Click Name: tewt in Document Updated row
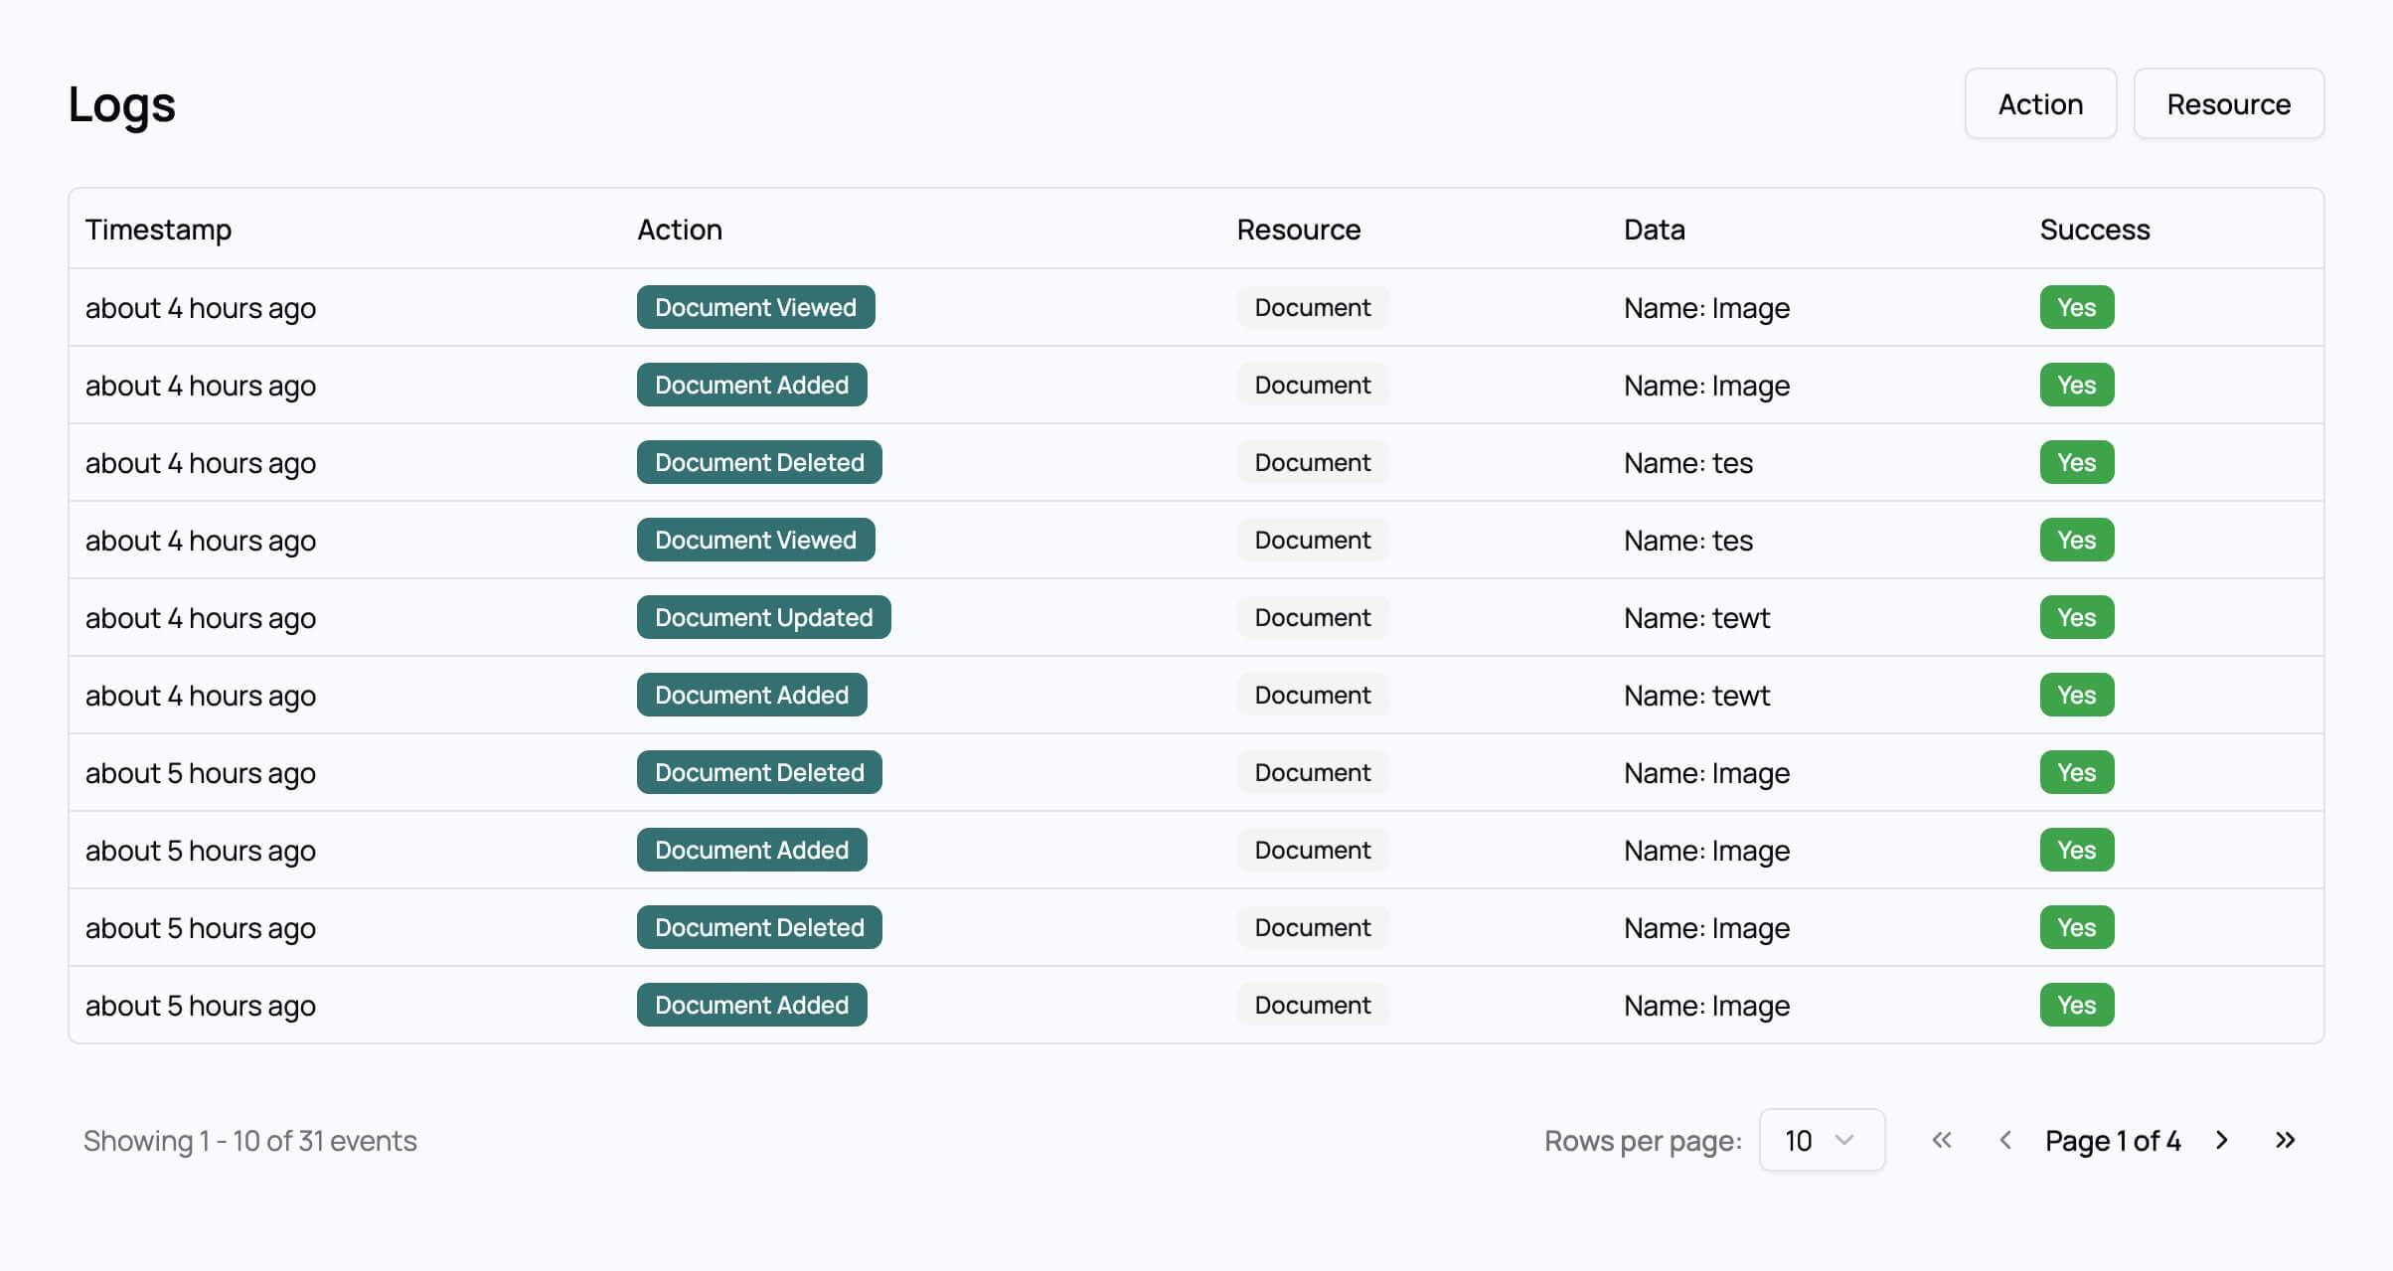The height and width of the screenshot is (1271, 2393). pos(1696,618)
